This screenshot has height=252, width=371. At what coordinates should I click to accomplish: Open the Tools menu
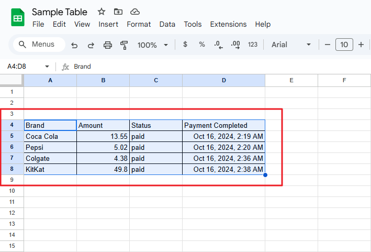click(193, 24)
